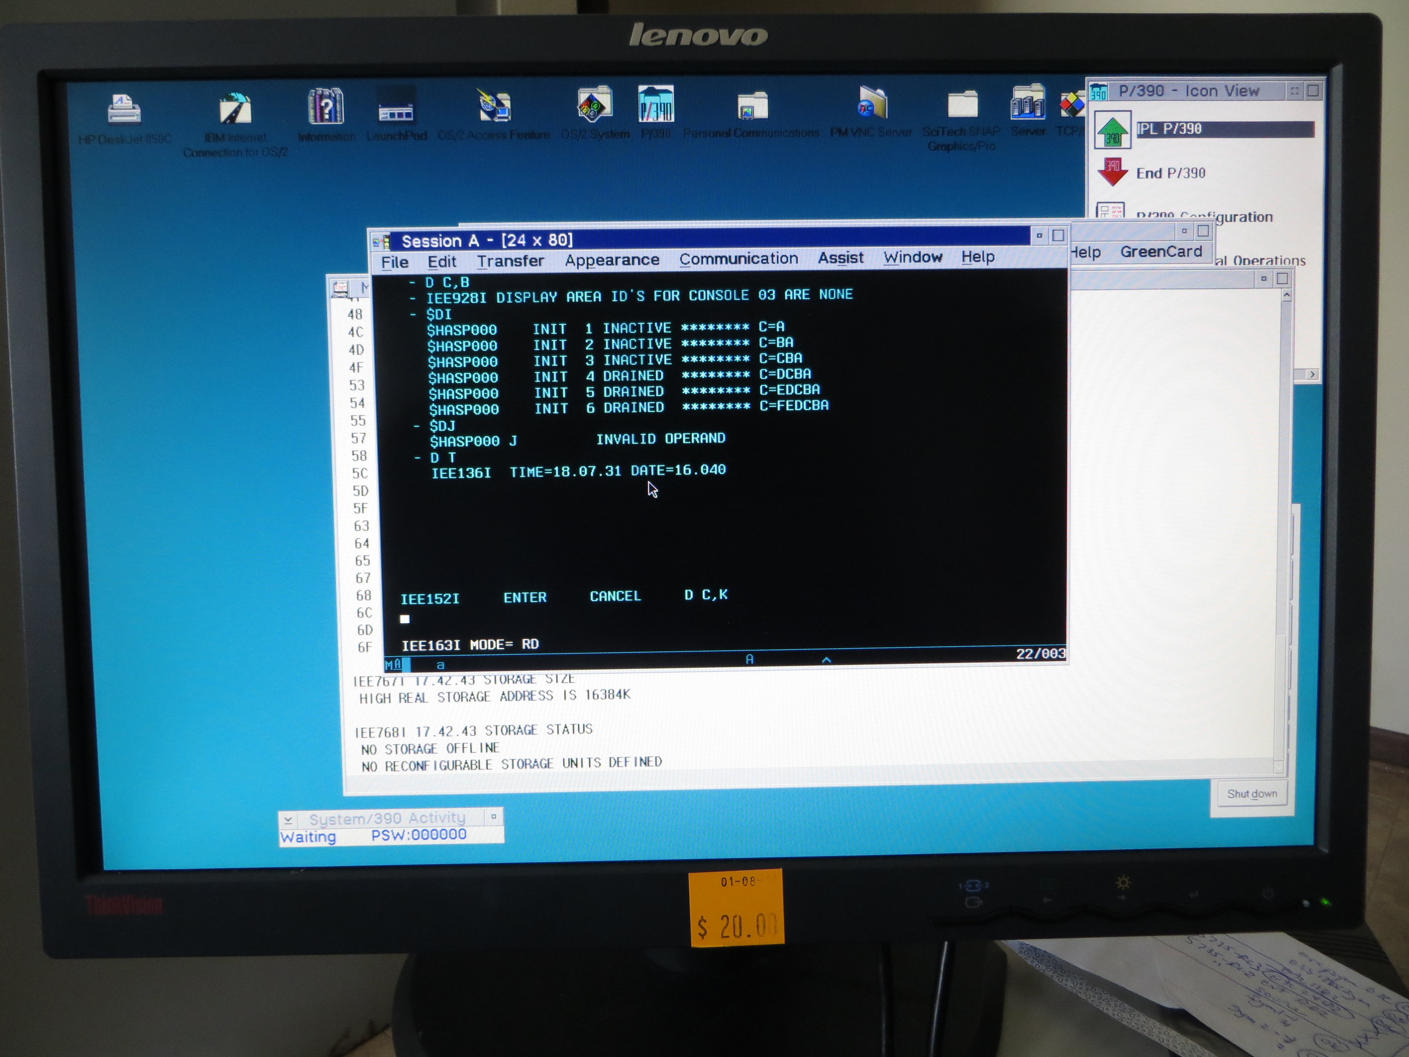Click the MA status indicator in operator area
This screenshot has width=1409, height=1057.
tap(393, 664)
